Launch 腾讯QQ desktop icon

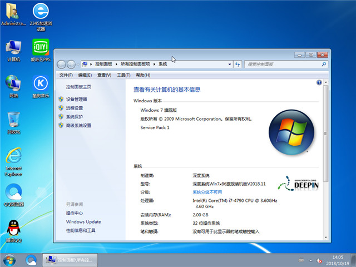(x=13, y=231)
